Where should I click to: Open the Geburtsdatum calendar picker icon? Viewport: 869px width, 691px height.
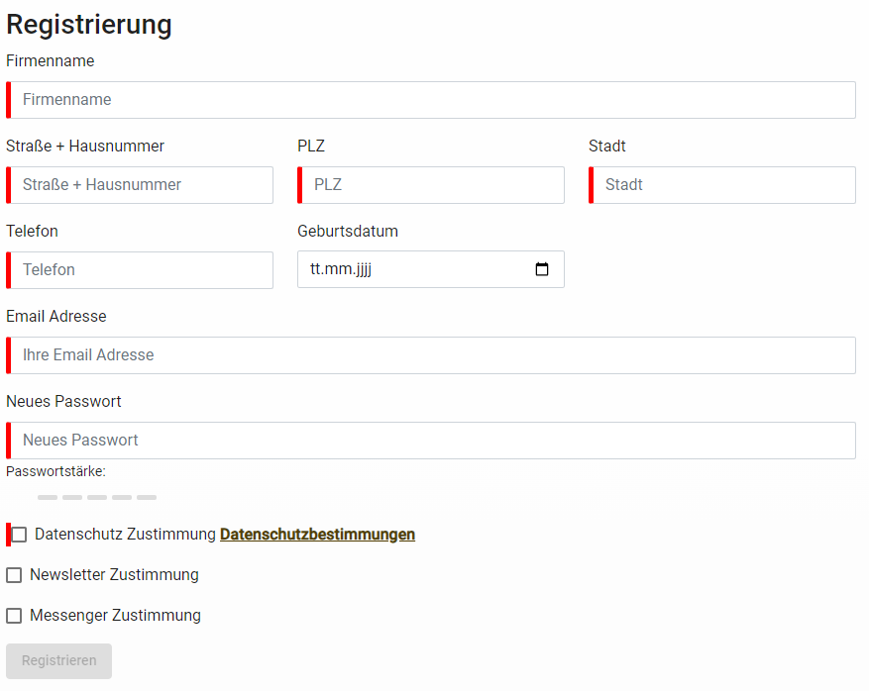(542, 269)
